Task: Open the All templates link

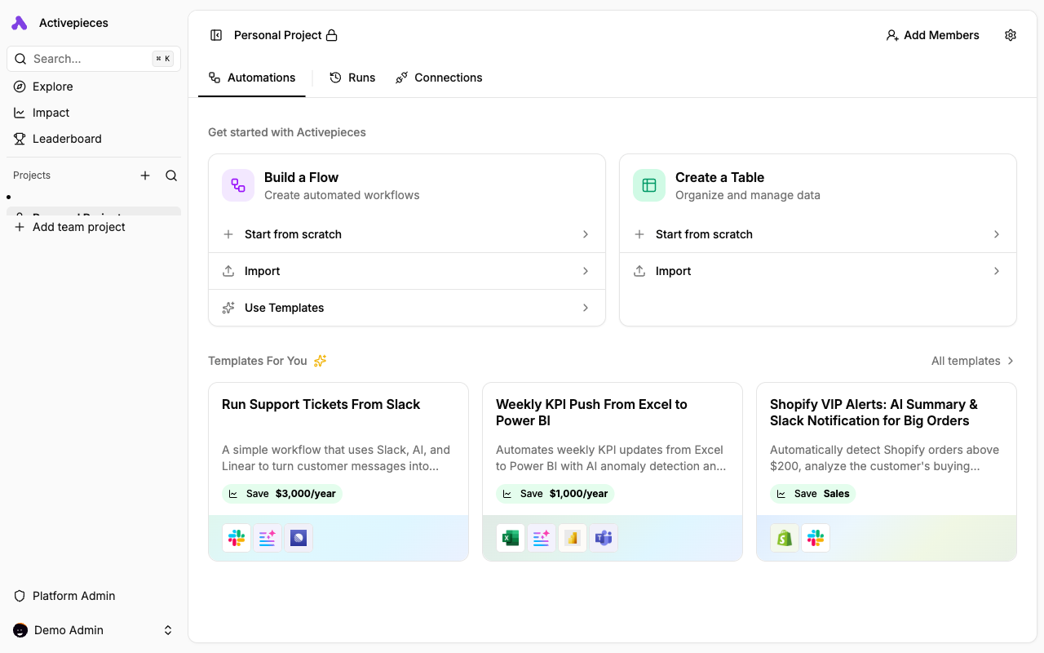Action: point(973,361)
